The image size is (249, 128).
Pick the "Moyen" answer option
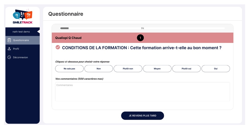coord(157,69)
